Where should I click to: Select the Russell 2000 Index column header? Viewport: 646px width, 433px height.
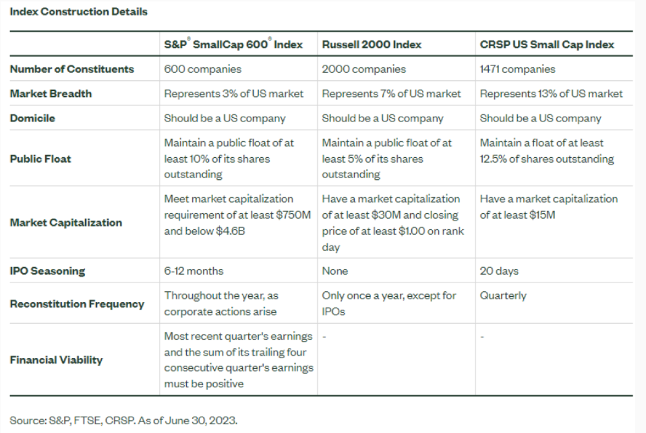tap(371, 45)
